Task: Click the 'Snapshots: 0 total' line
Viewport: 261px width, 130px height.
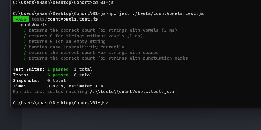Action: [x=39, y=81]
